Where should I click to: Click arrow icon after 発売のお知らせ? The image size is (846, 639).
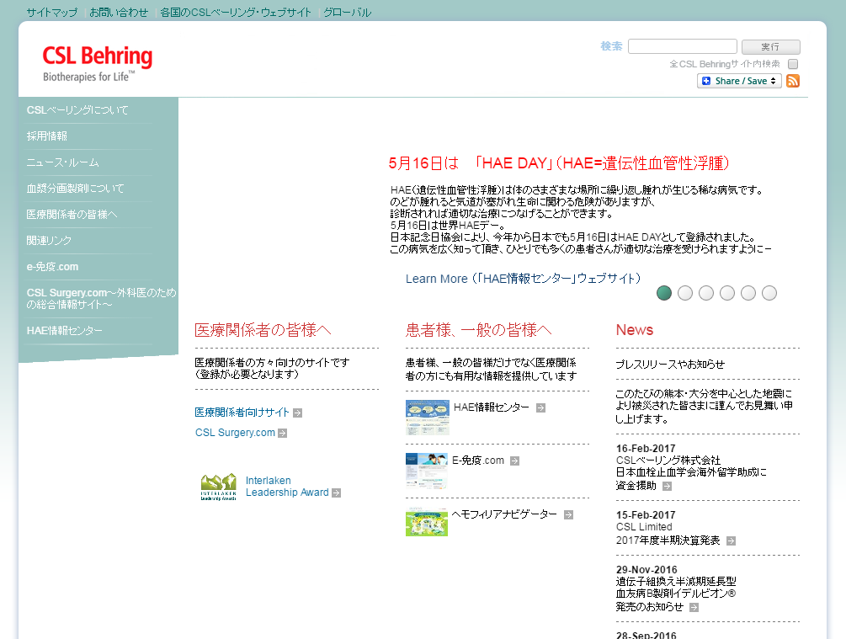(x=694, y=608)
